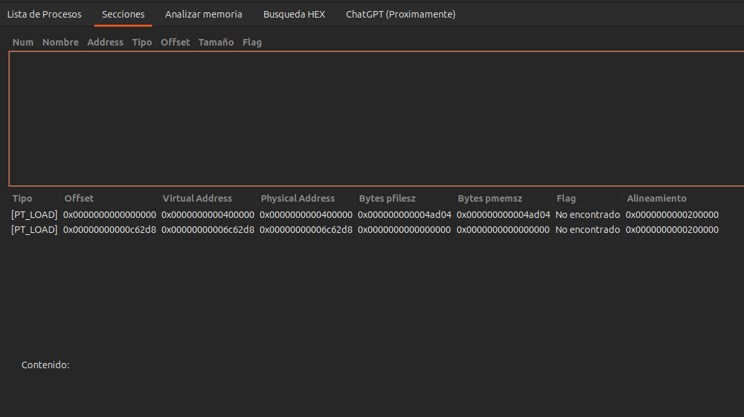The width and height of the screenshot is (744, 417).
Task: Click the Virtual Address column header
Action: (197, 198)
